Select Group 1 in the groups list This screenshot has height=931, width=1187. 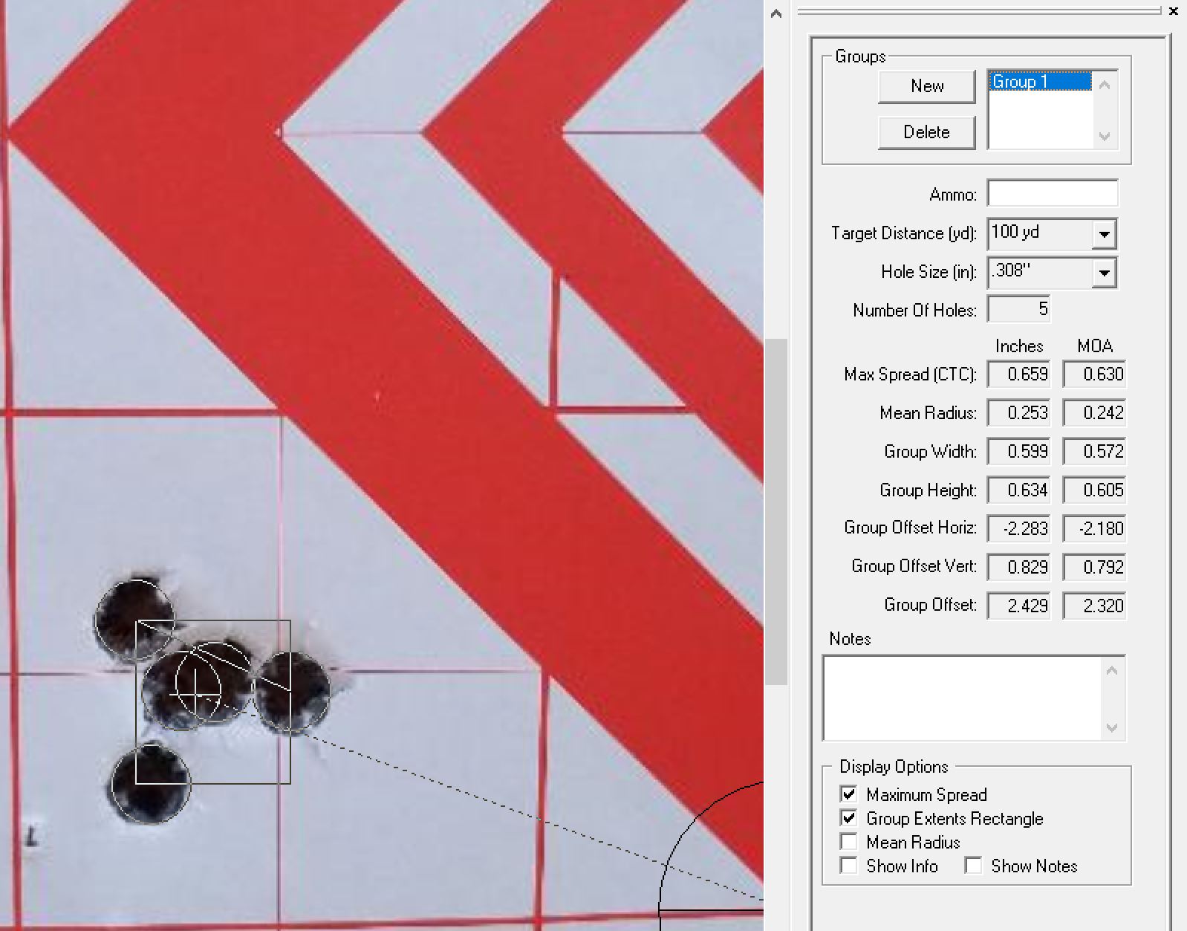(1041, 82)
